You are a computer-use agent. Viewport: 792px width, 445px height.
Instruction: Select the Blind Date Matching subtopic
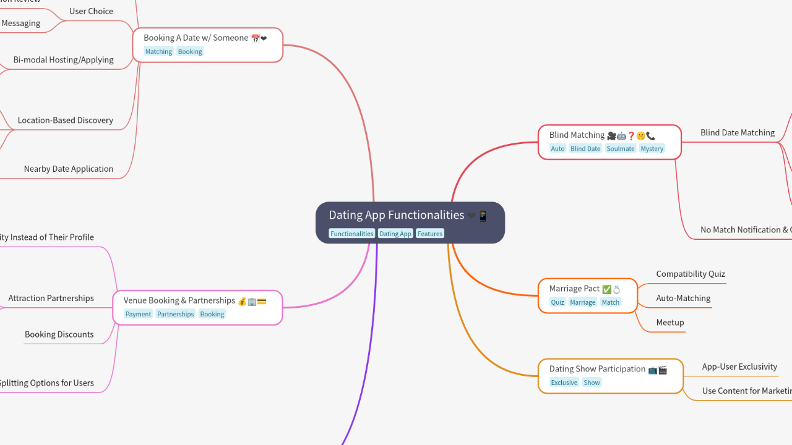[x=738, y=132]
